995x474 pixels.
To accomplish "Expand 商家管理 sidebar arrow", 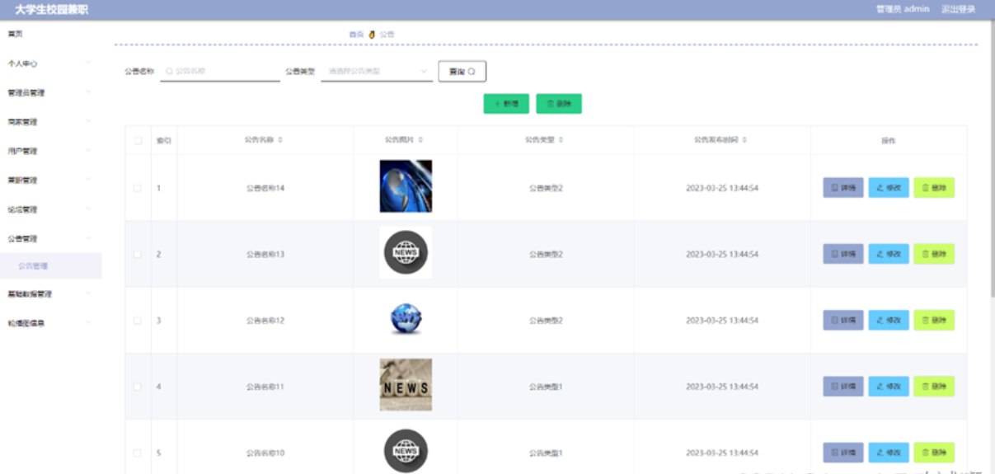I will click(88, 121).
